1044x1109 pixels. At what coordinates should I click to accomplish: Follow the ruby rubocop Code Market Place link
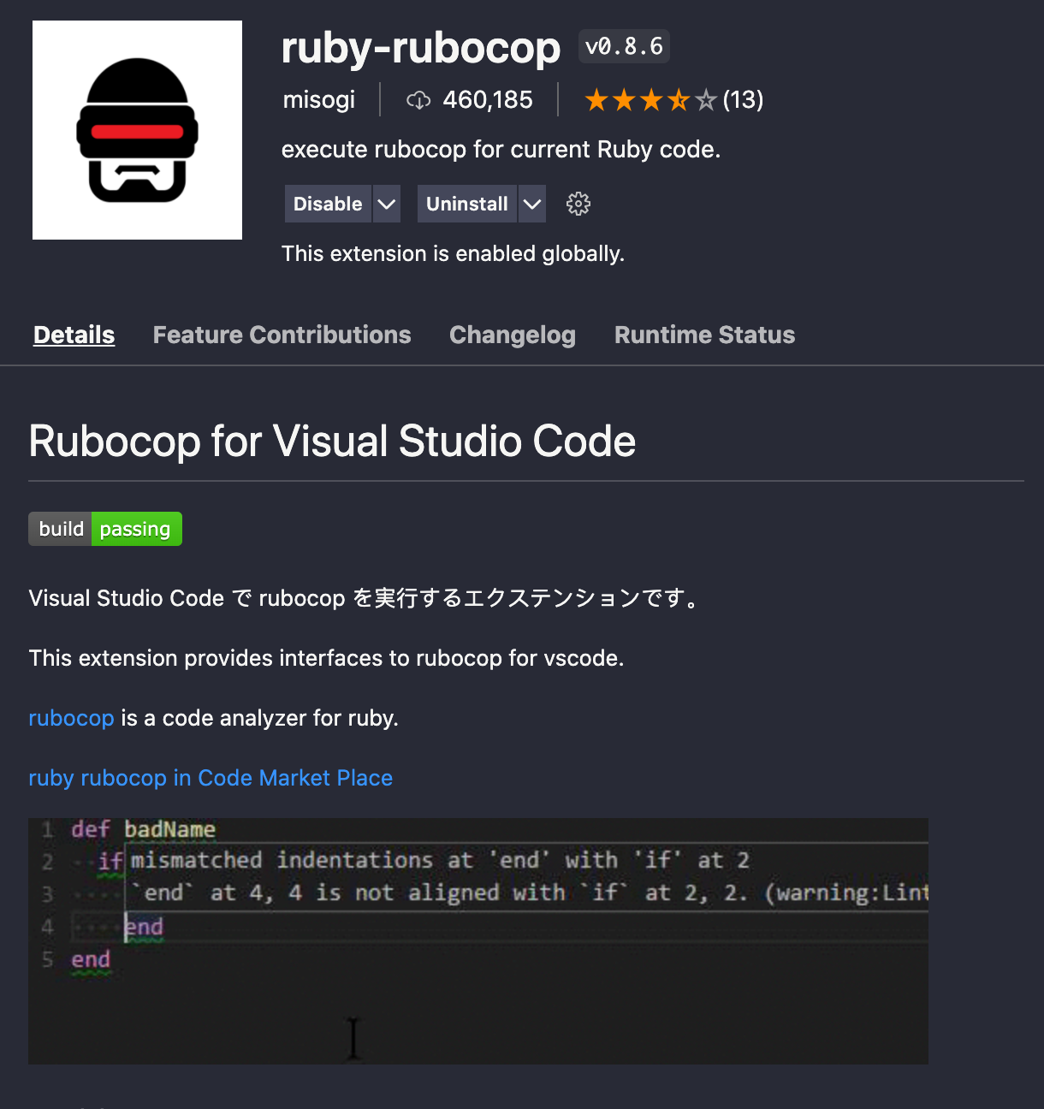click(211, 778)
